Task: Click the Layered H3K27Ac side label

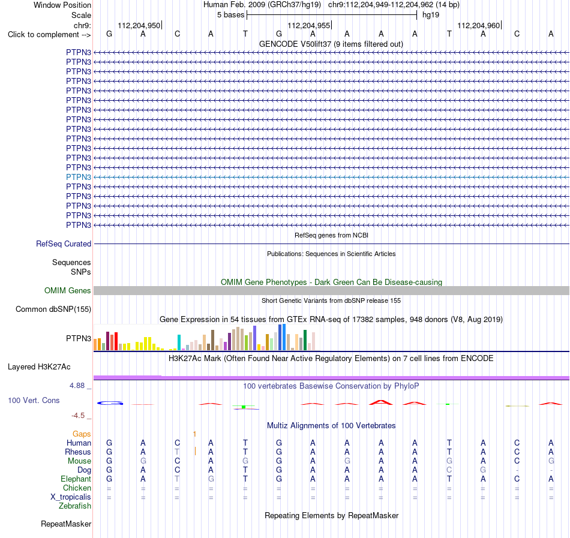Action: 39,367
